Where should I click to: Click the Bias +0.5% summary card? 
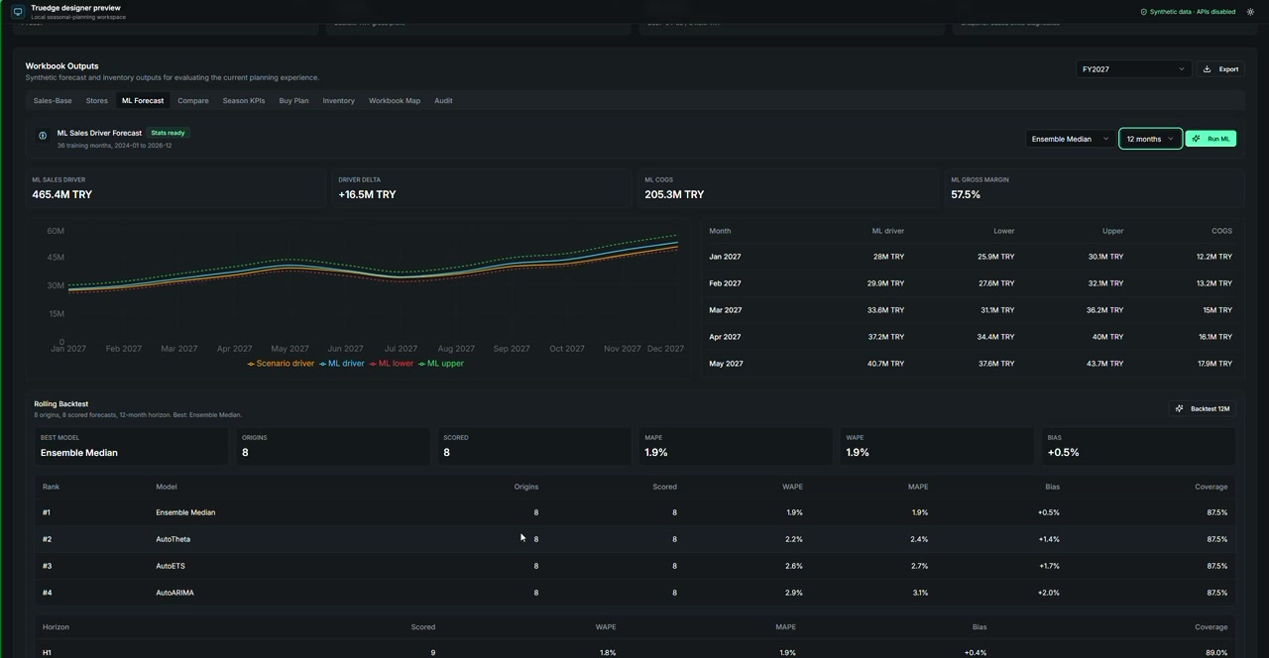[1138, 446]
